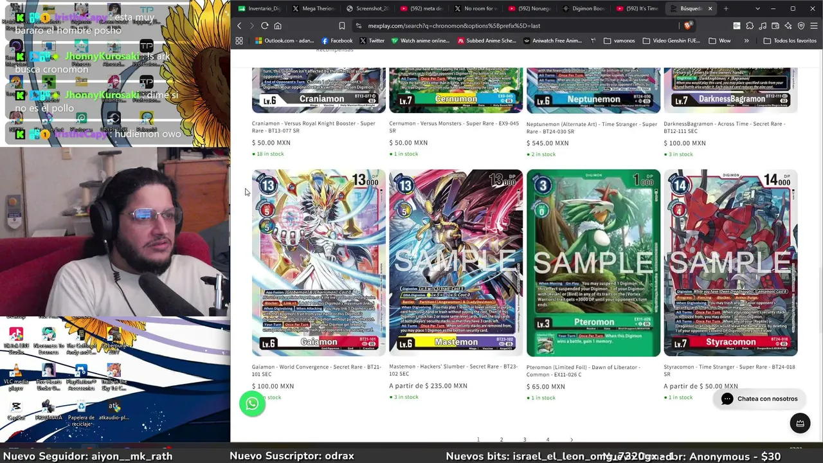The image size is (823, 463).
Task: Open the PlayStation Accessories desktop shortcut
Action: pyautogui.click(x=81, y=378)
